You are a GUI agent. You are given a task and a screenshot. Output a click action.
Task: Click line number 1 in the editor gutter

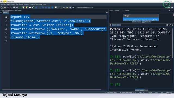[6, 17]
